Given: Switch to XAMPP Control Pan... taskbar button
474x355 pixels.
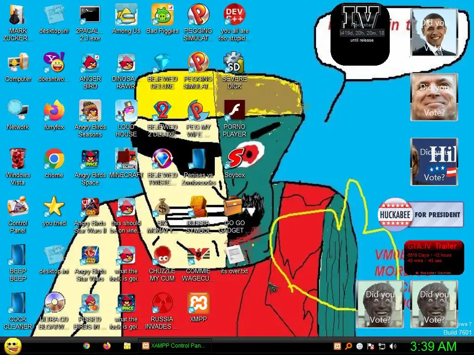Looking at the screenshot, I should pyautogui.click(x=175, y=346).
